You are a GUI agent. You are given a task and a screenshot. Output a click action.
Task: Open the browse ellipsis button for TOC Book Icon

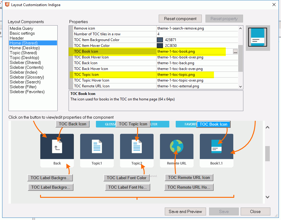[235, 52]
